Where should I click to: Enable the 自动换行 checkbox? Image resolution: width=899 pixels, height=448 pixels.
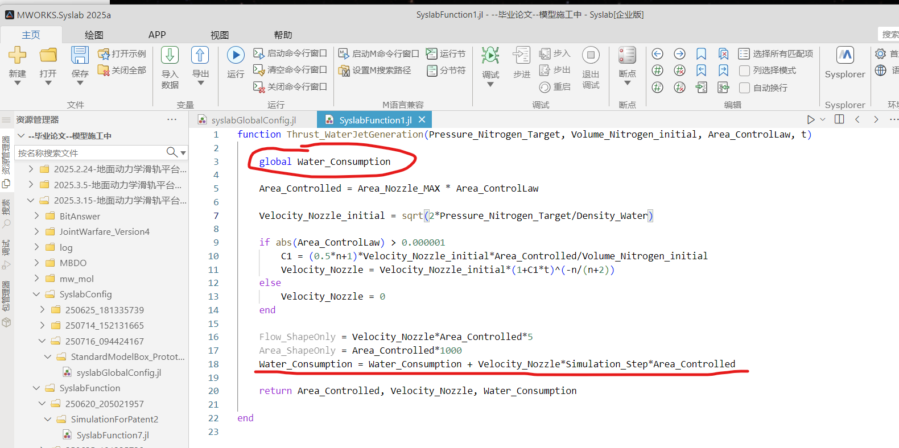point(744,88)
